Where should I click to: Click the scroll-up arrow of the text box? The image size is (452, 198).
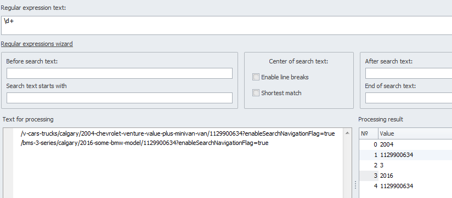347,133
